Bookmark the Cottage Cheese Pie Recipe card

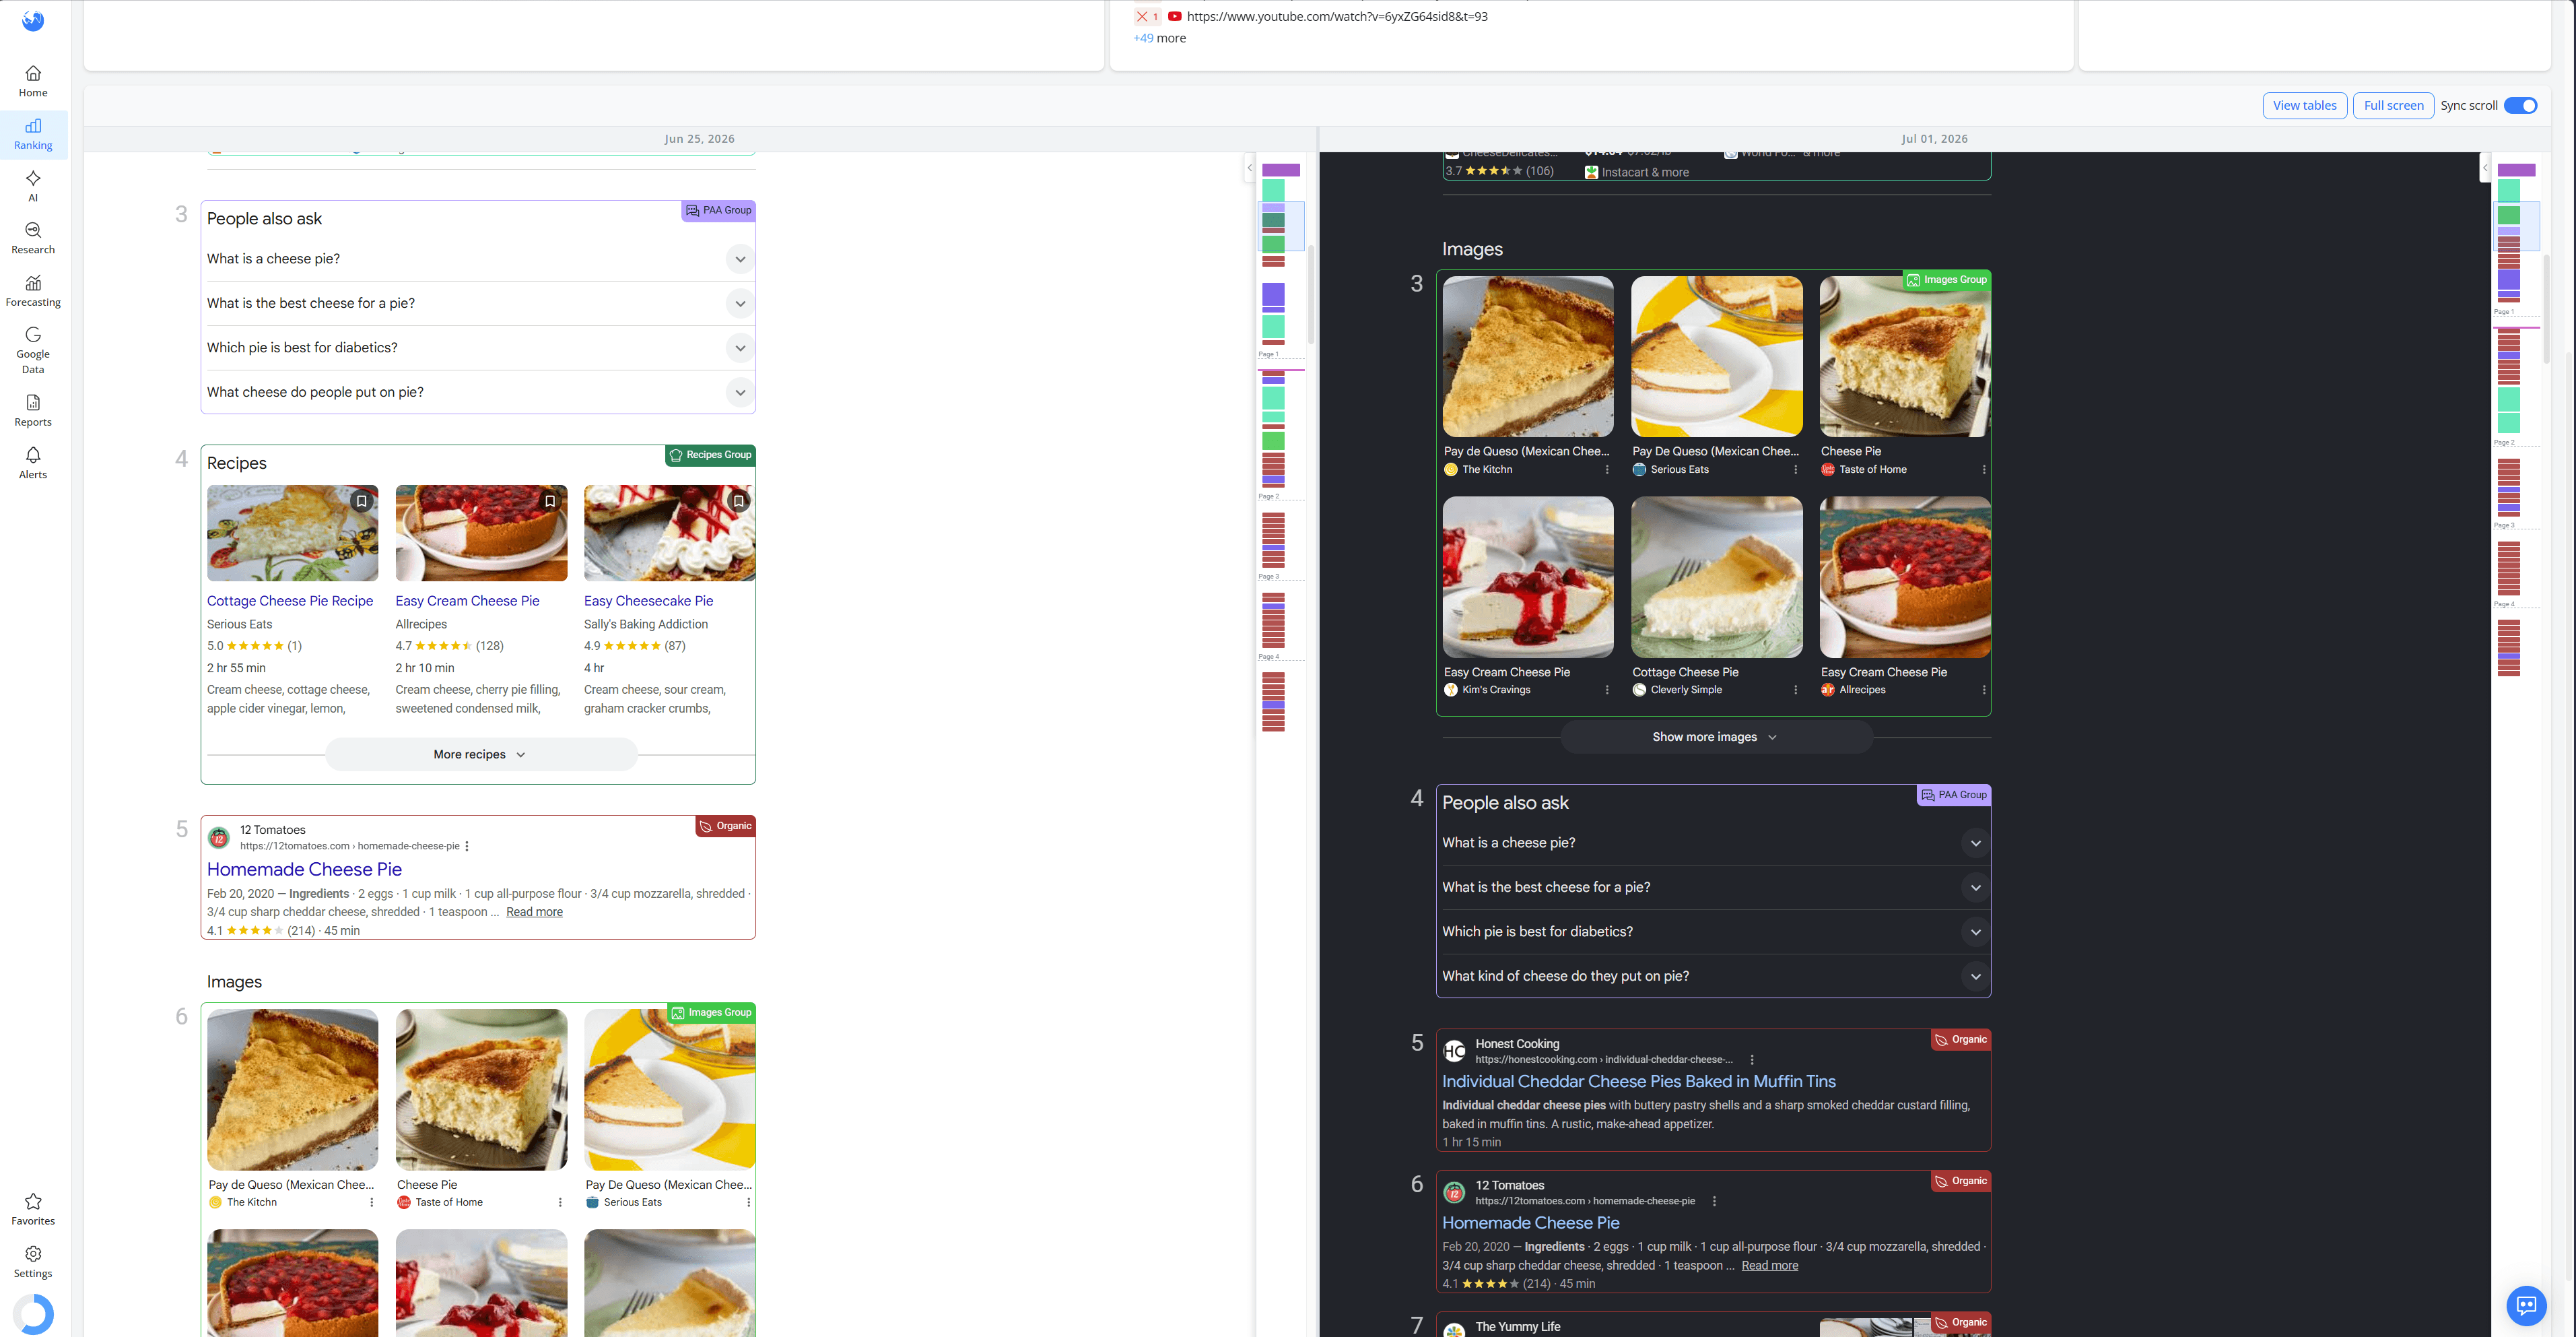tap(362, 501)
